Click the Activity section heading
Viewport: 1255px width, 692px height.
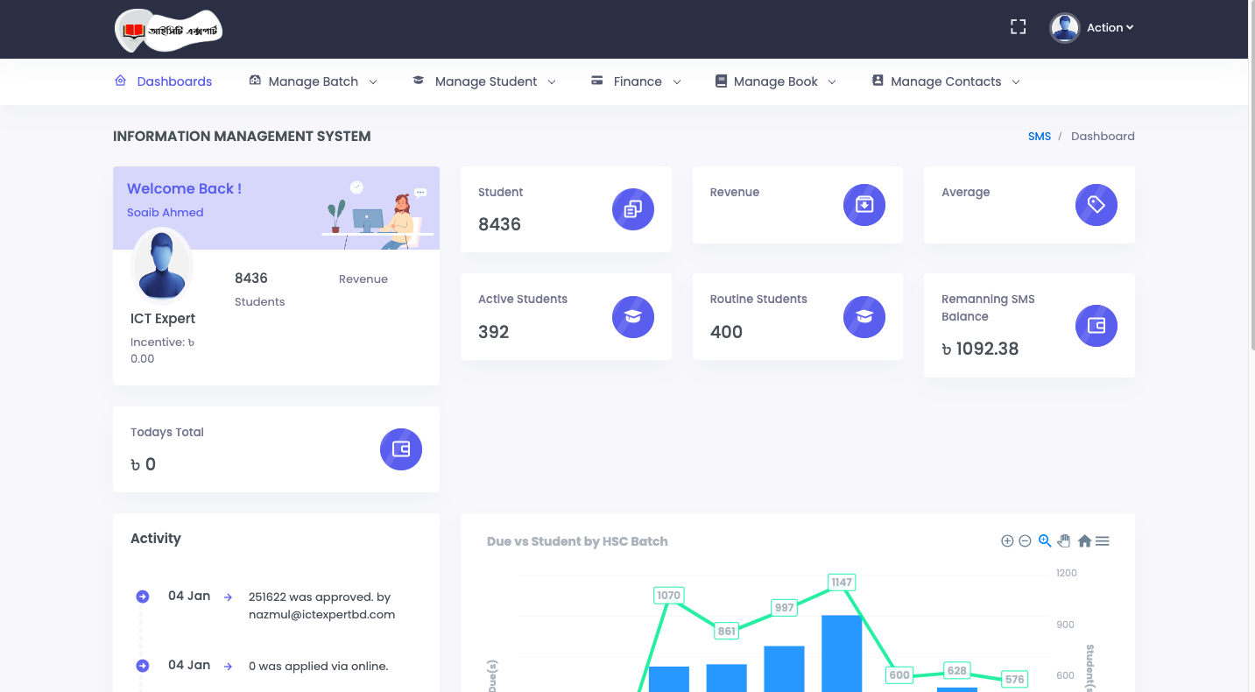[x=156, y=539]
